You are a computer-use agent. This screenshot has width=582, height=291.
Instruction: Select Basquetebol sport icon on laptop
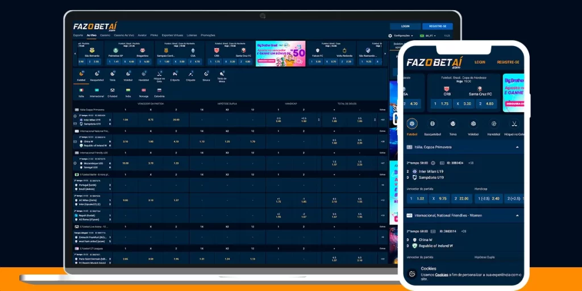(x=97, y=74)
